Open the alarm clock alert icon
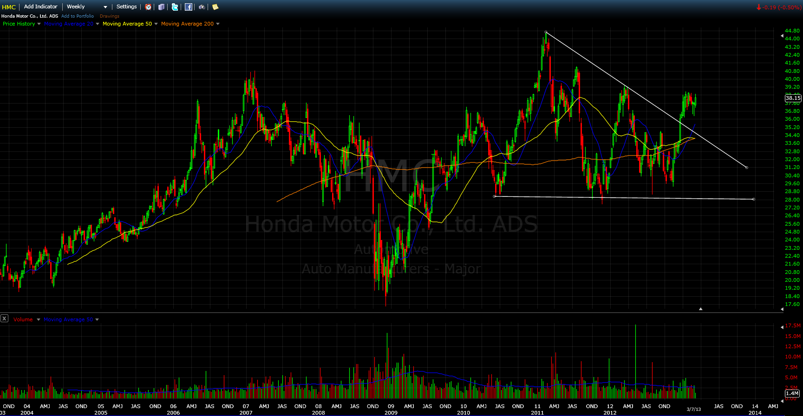This screenshot has height=416, width=803. [148, 7]
